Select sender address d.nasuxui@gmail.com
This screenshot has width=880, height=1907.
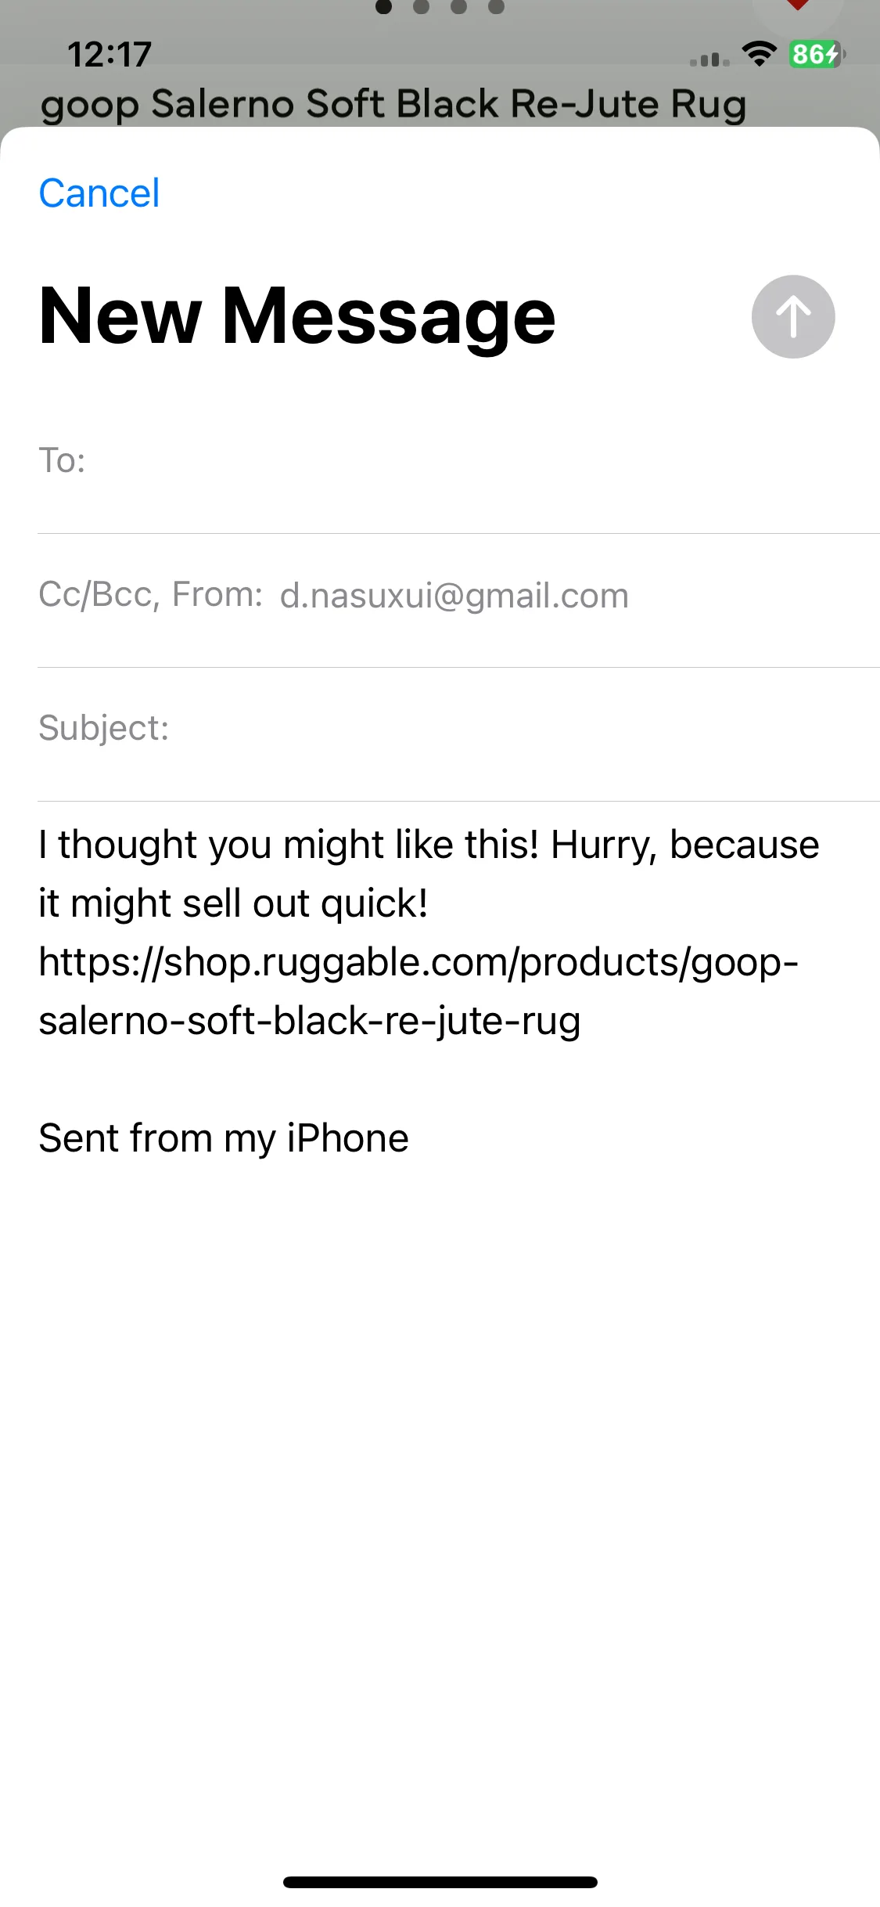(x=454, y=596)
